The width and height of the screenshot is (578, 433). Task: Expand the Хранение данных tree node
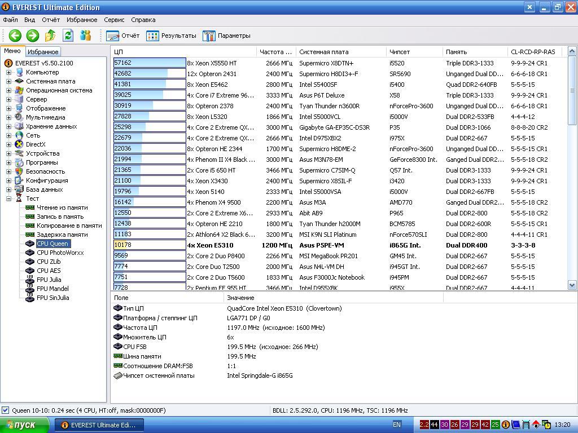(9, 127)
